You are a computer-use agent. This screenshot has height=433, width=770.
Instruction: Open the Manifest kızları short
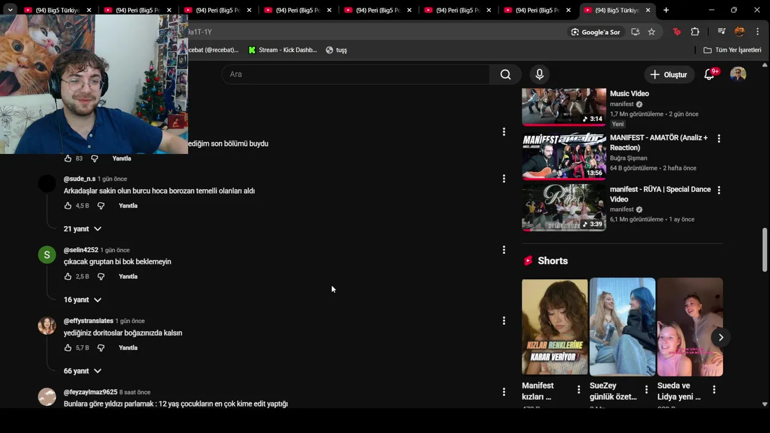(555, 327)
